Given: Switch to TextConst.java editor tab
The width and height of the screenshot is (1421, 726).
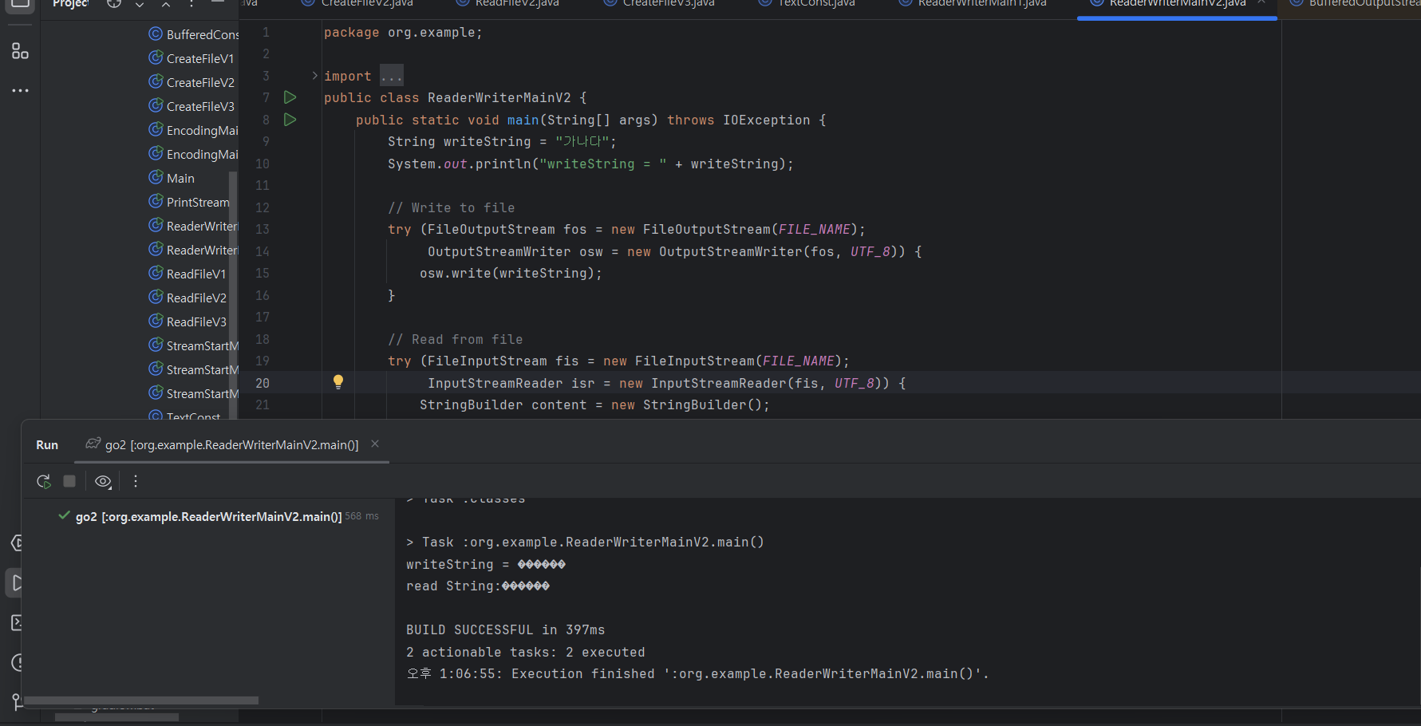Looking at the screenshot, I should (815, 4).
